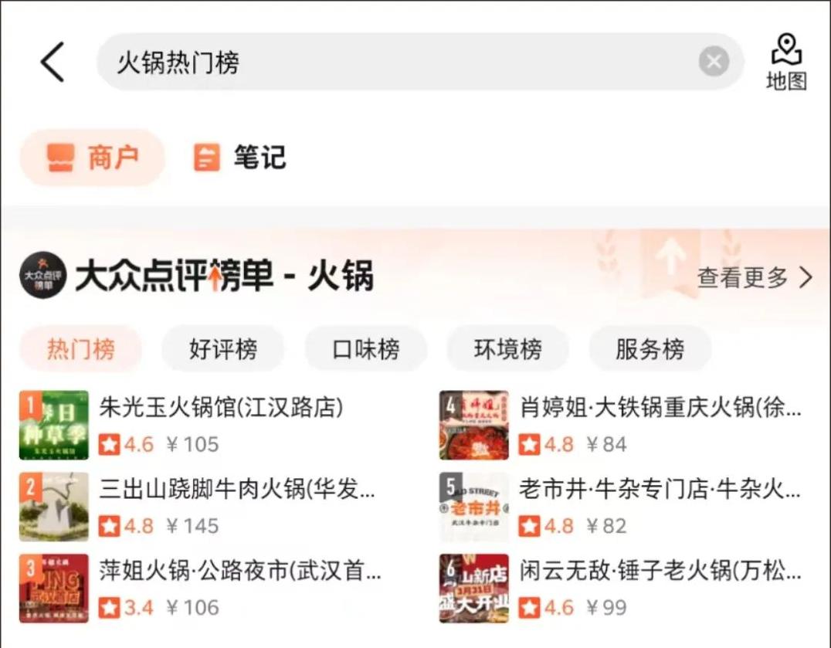This screenshot has height=648, width=831.
Task: Click the 大众点评榜单 round logo icon
Action: tap(43, 275)
